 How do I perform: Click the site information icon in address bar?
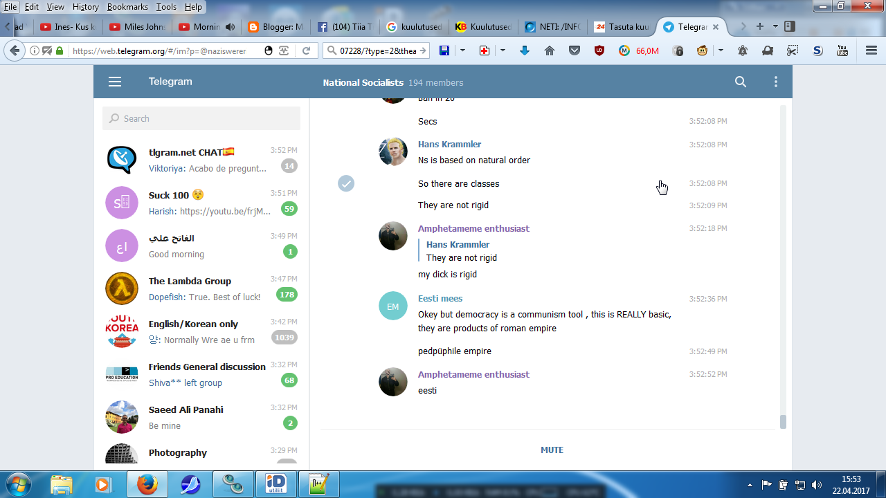click(35, 50)
